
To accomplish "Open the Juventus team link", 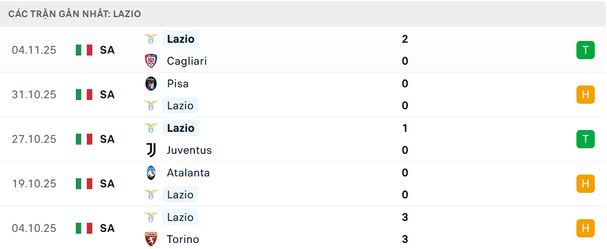I will pyautogui.click(x=189, y=150).
